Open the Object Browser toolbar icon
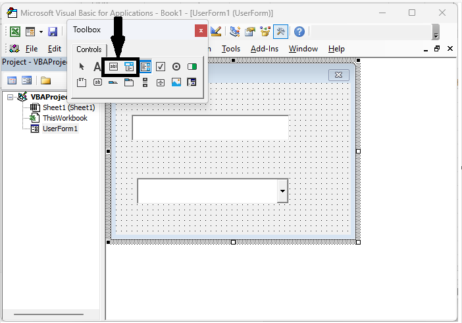This screenshot has width=462, height=323. [265, 32]
